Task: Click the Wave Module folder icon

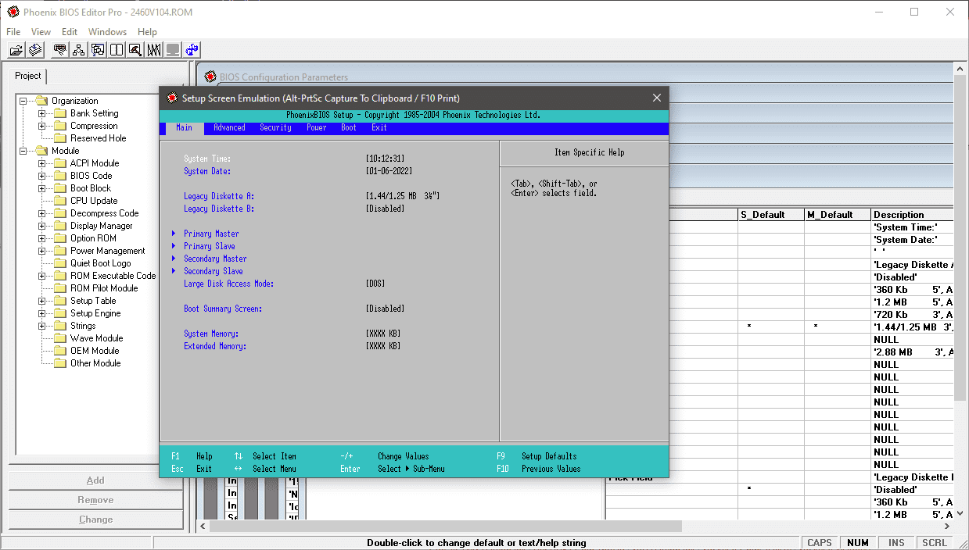Action: pyautogui.click(x=60, y=338)
